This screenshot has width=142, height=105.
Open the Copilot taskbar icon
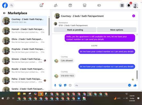pyautogui.click(x=35, y=94)
